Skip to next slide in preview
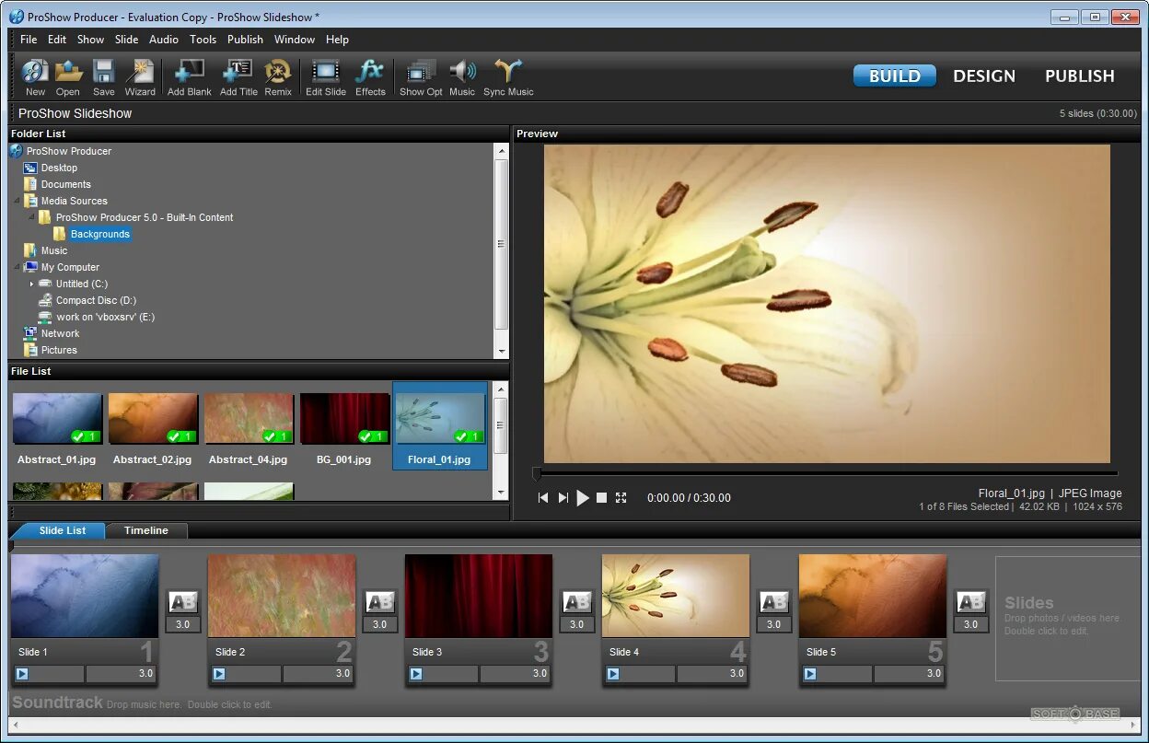Viewport: 1149px width, 743px height. tap(563, 497)
